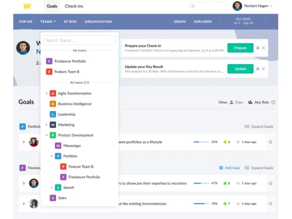Click the Update button
The image size is (292, 219).
coord(240,69)
